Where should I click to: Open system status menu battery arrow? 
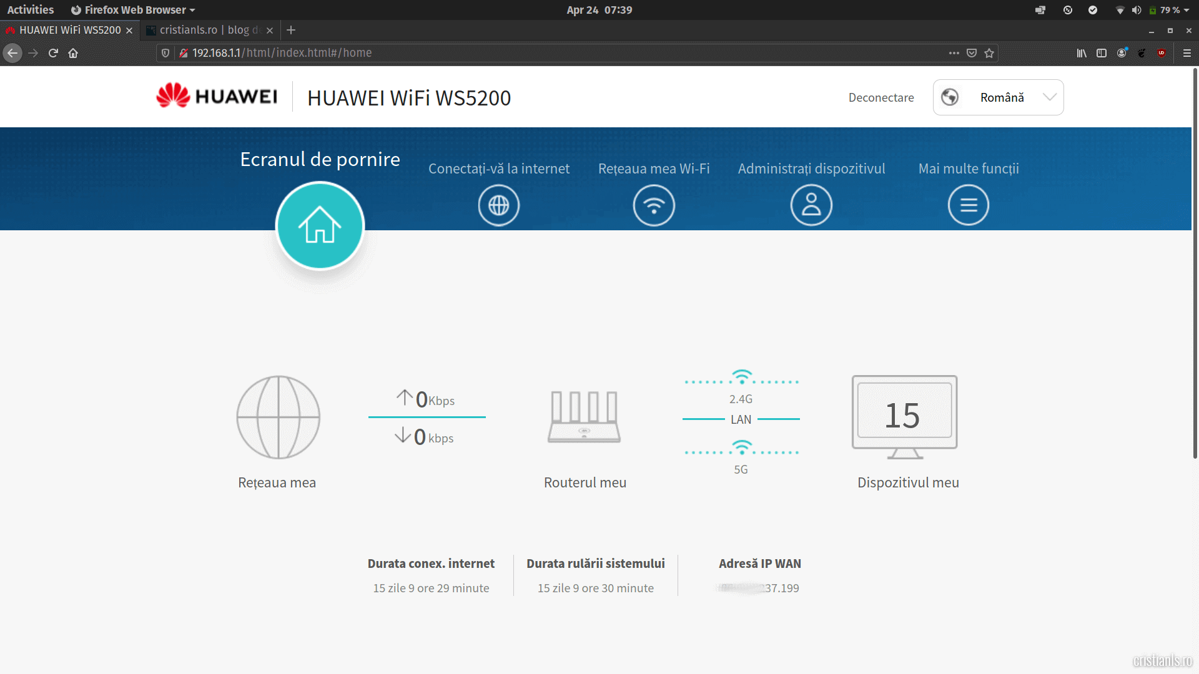1186,10
